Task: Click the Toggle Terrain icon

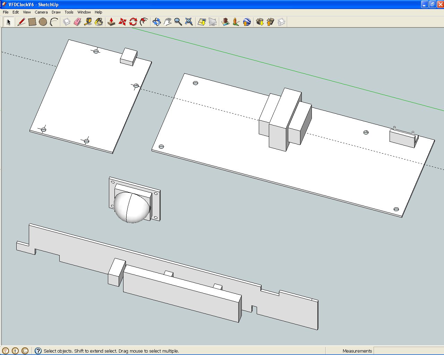Action: (x=212, y=22)
